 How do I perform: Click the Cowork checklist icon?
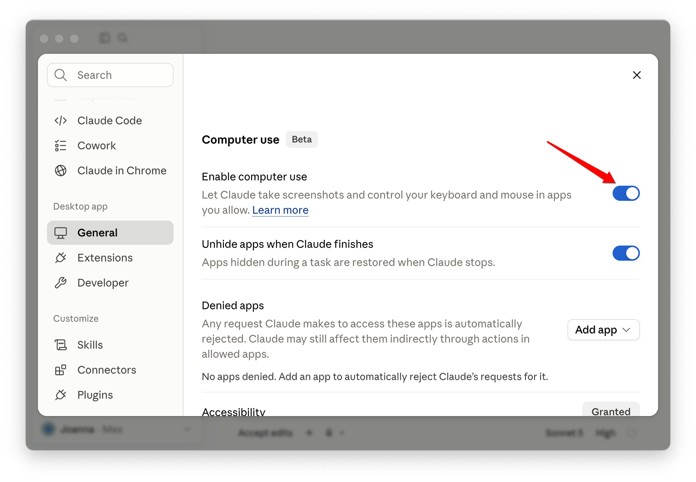pyautogui.click(x=61, y=146)
